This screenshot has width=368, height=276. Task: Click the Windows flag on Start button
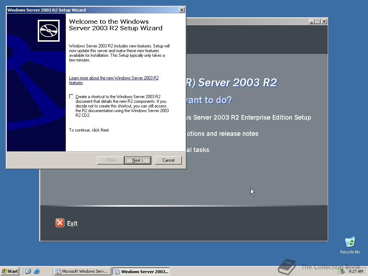tap(4, 271)
